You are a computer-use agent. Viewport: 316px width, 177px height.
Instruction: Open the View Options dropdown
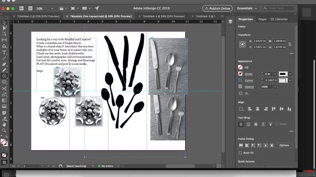point(63,8)
